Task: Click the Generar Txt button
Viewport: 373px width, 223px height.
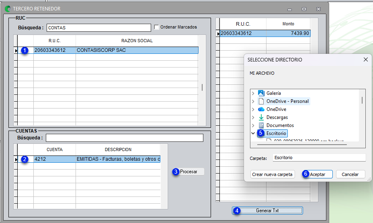Action: [267, 211]
